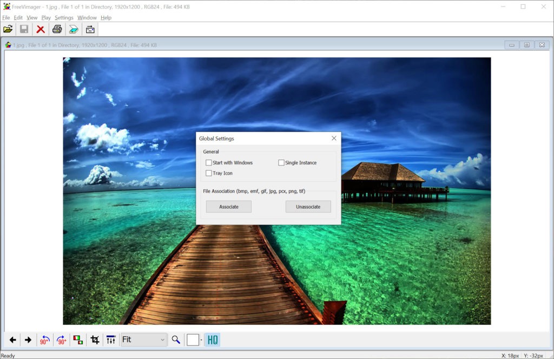Rotate image 90° clockwise

point(62,340)
